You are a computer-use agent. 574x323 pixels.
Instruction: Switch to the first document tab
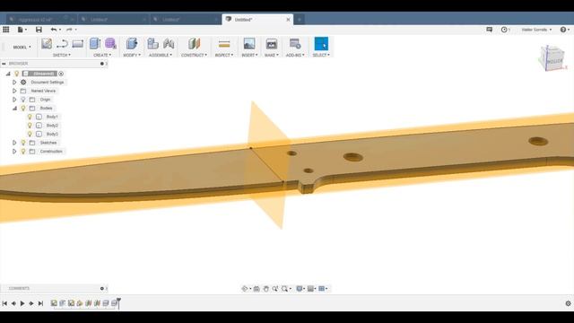coord(40,19)
